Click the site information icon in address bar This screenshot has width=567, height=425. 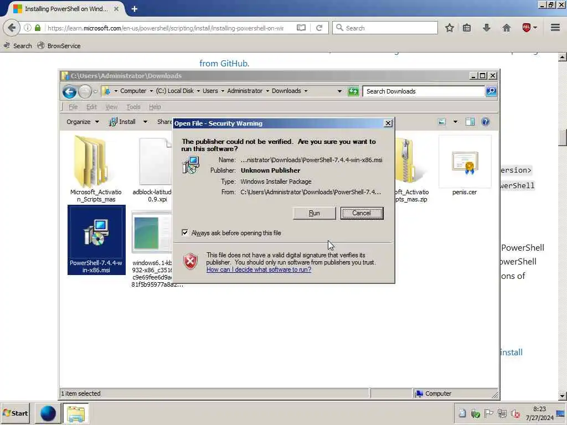pos(28,28)
